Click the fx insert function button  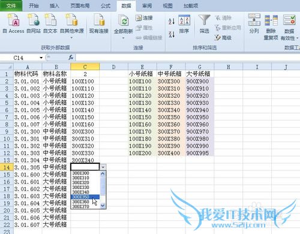[71, 58]
